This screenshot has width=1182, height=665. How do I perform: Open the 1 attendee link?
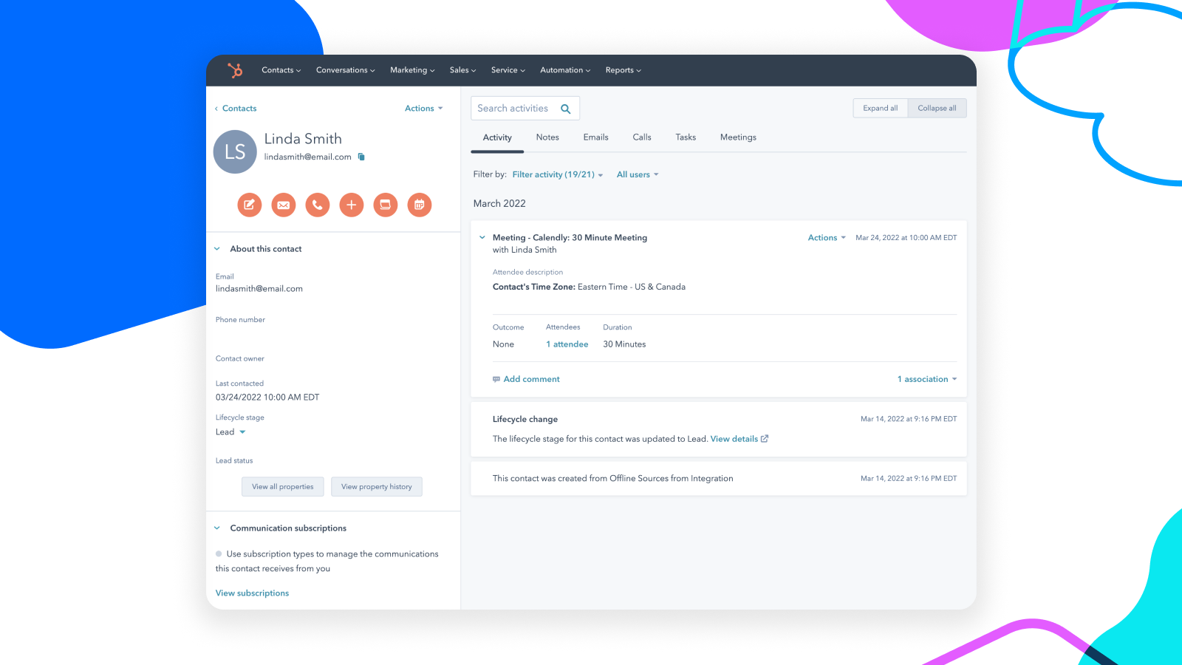(567, 344)
